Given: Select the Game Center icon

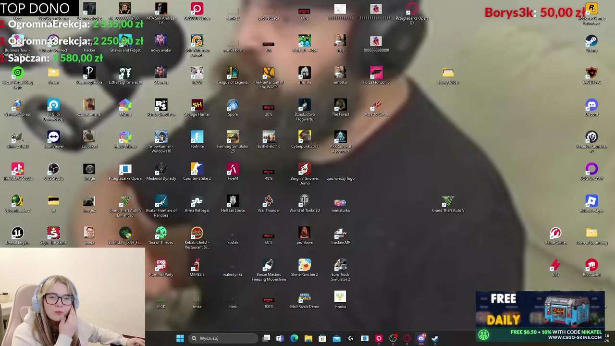Looking at the screenshot, I should pos(555,236).
